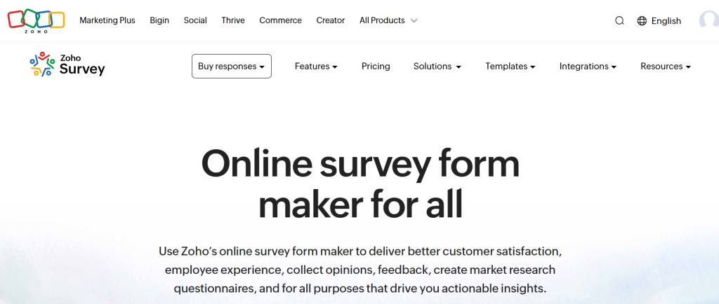The height and width of the screenshot is (304, 719).
Task: Click the Zoho logo icon
Action: tap(36, 20)
